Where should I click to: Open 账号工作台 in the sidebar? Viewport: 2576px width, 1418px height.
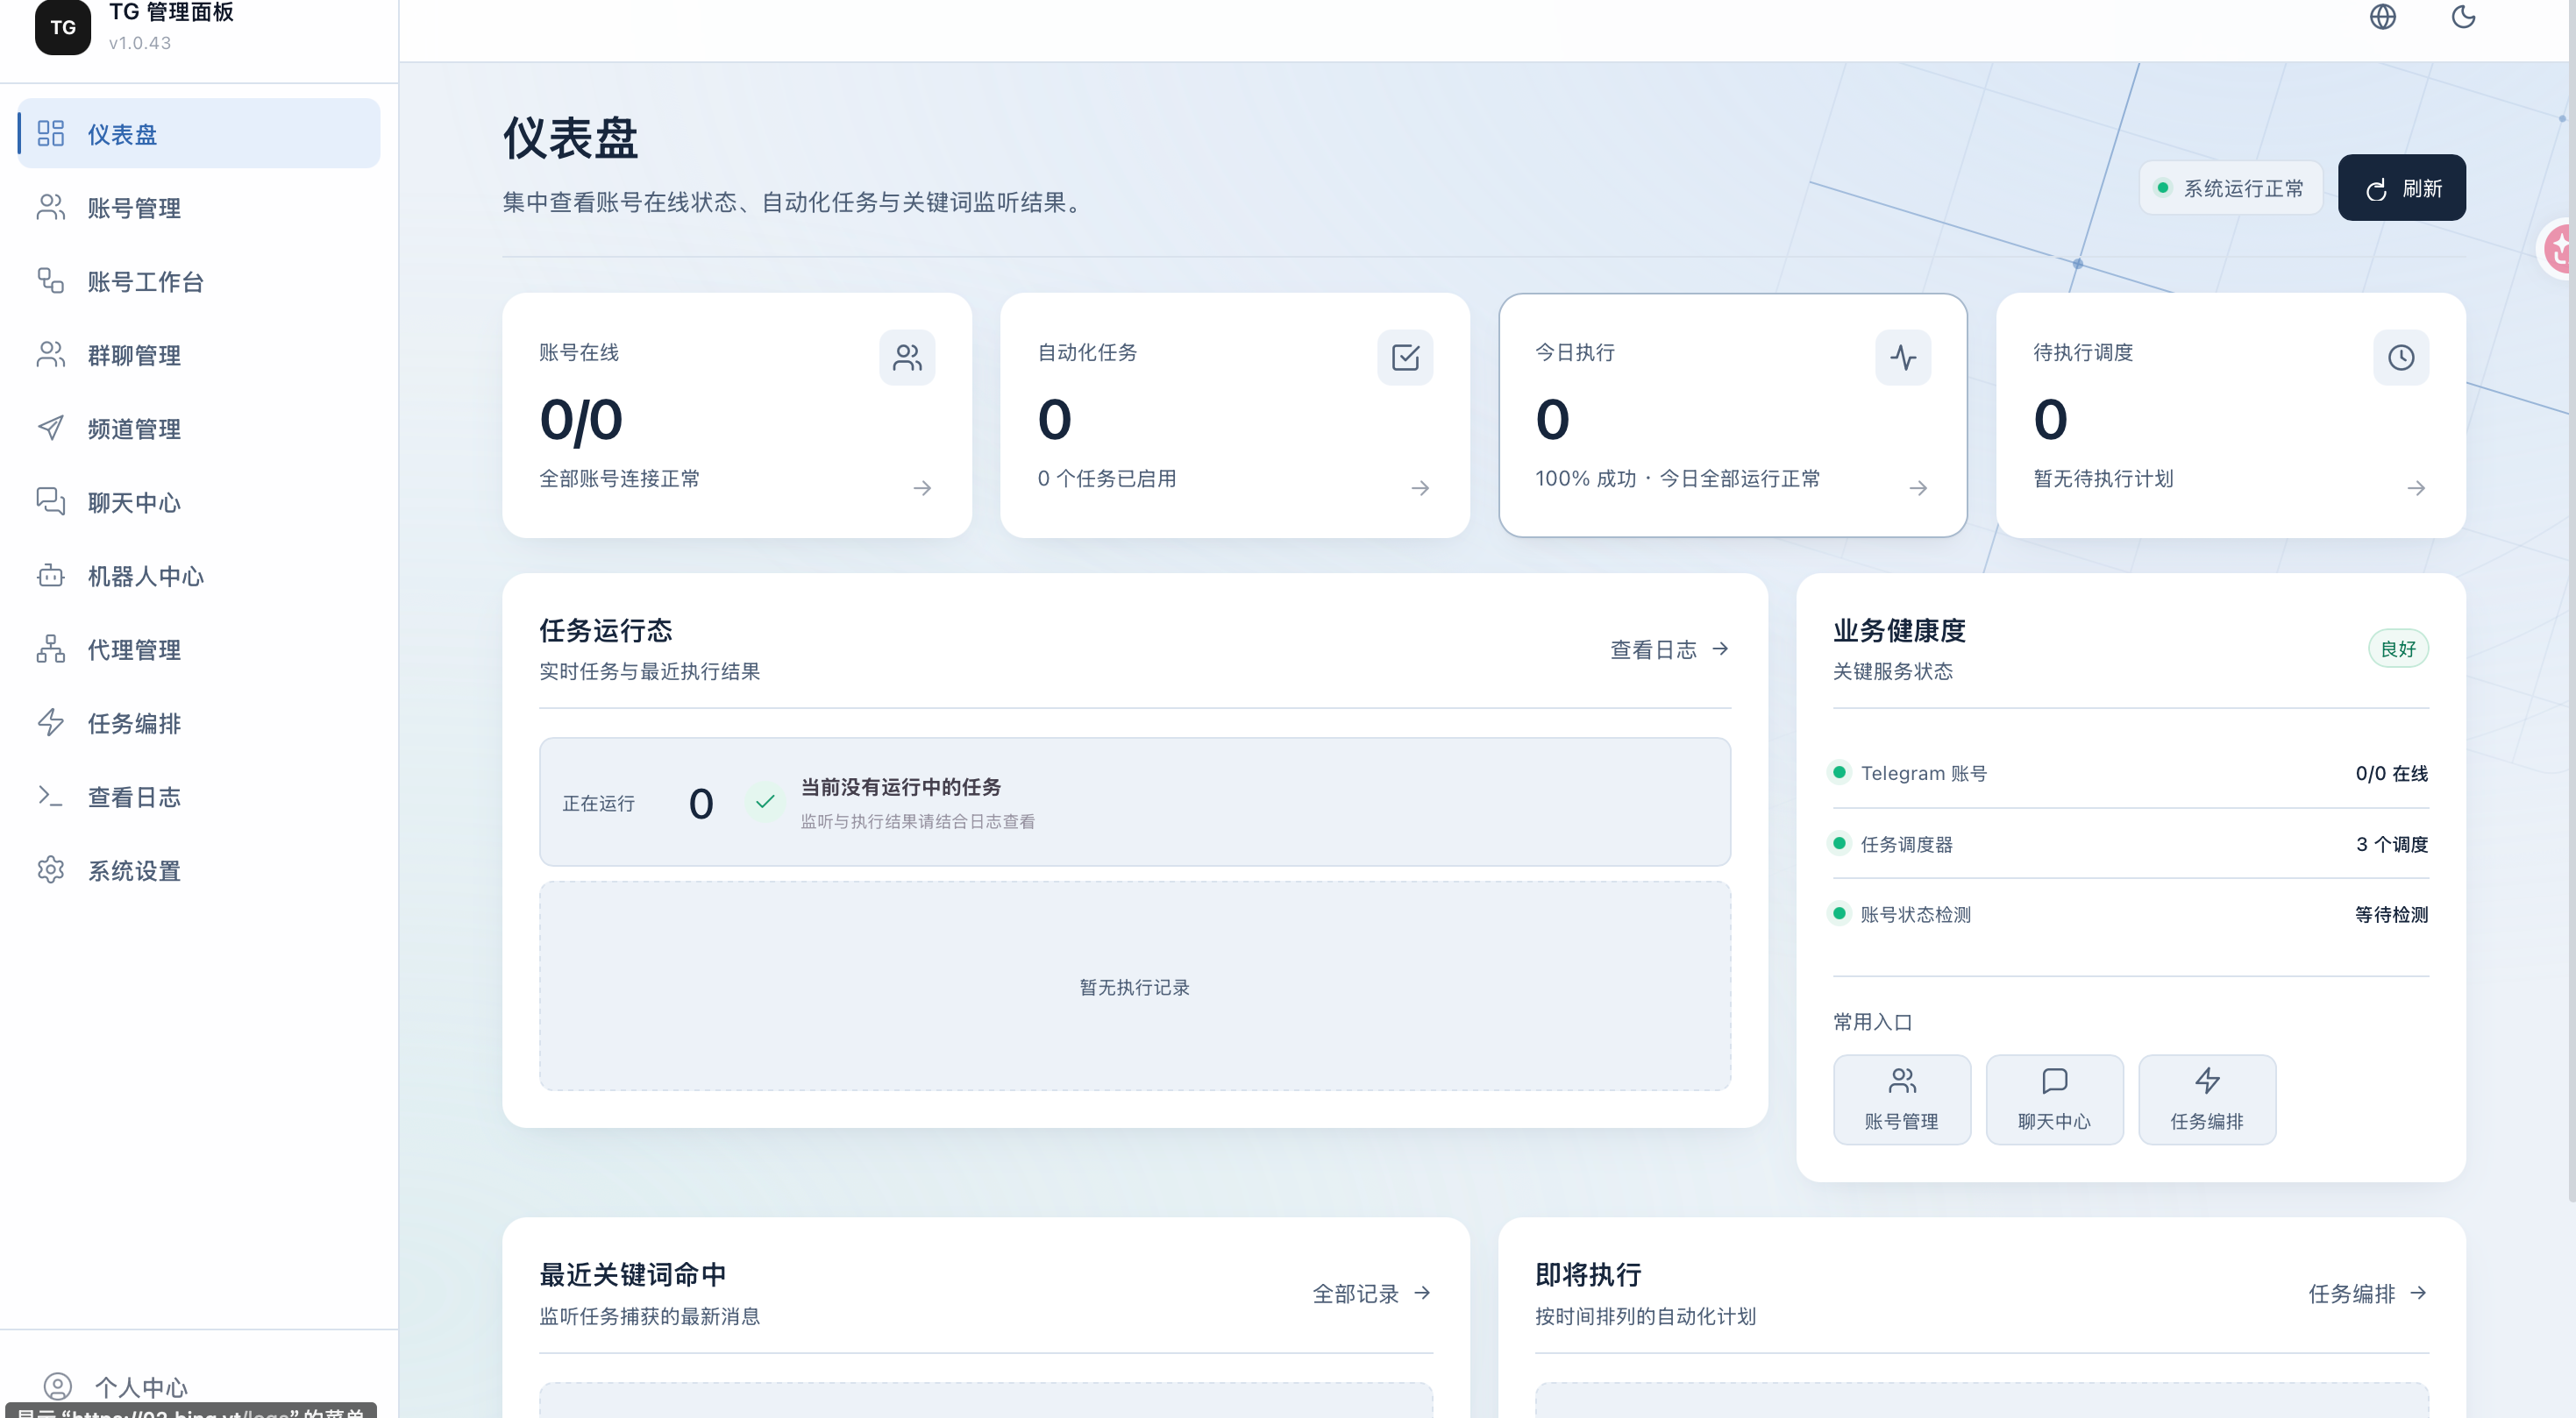point(199,282)
